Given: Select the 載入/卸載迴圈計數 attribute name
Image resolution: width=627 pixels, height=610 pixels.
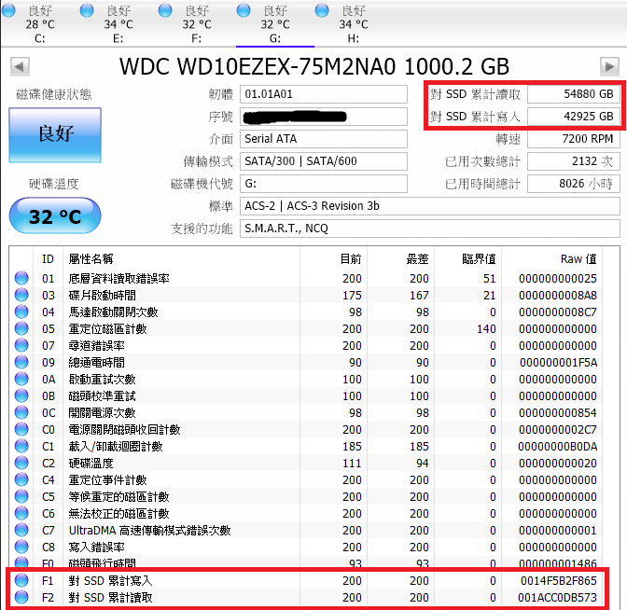Looking at the screenshot, I should pos(116,446).
